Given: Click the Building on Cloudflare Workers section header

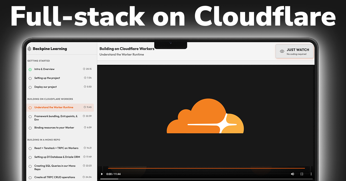Looking at the screenshot, I should point(50,99).
